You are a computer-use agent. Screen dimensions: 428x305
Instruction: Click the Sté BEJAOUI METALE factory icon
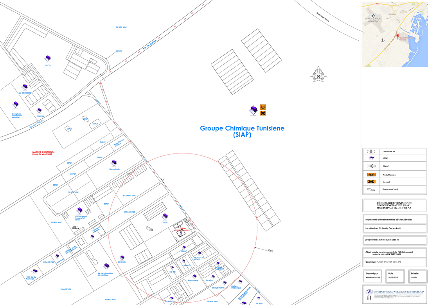(200, 253)
